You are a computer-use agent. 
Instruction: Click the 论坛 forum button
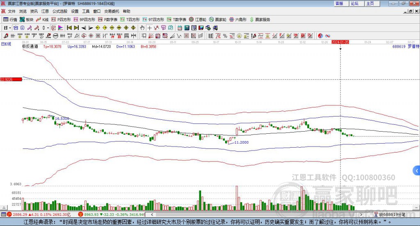pyautogui.click(x=357, y=3)
